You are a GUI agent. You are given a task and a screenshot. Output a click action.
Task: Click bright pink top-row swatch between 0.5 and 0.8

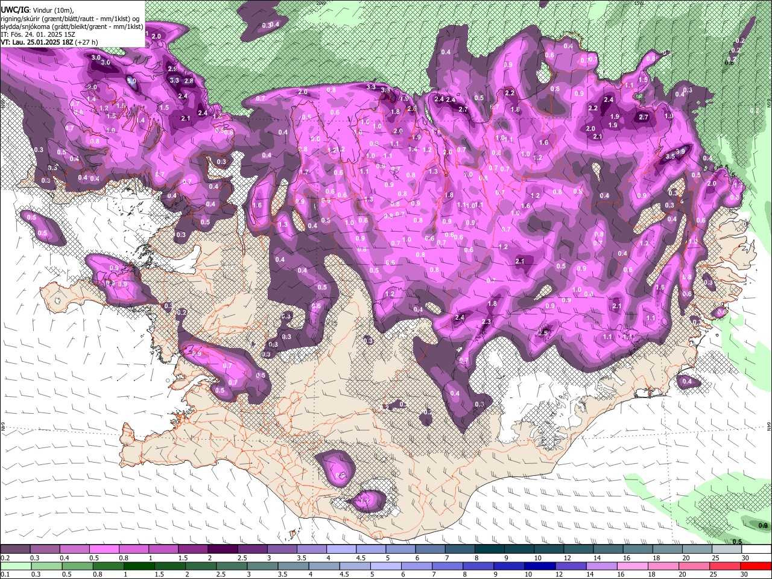104,549
